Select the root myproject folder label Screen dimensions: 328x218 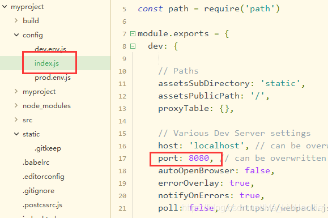(27, 7)
